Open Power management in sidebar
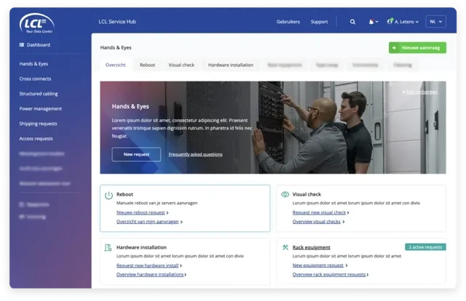 (40, 108)
